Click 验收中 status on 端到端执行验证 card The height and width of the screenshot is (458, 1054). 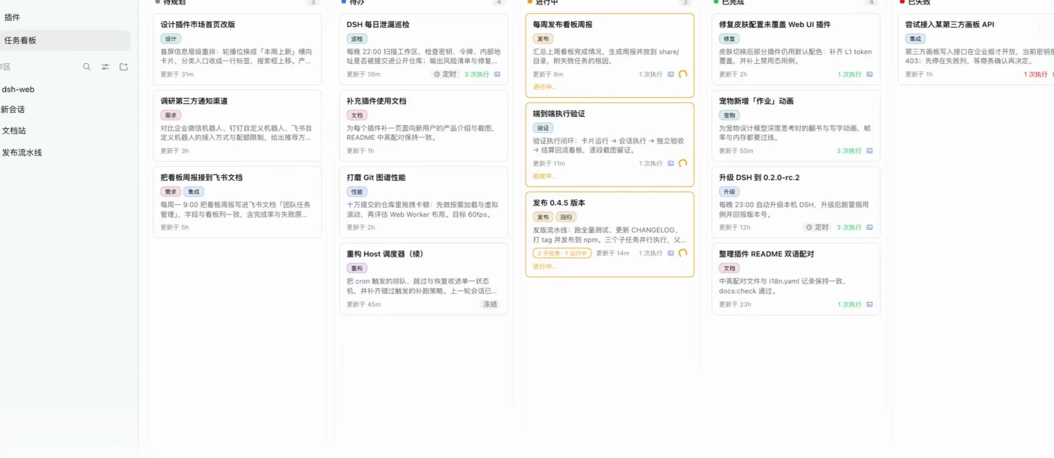[544, 176]
